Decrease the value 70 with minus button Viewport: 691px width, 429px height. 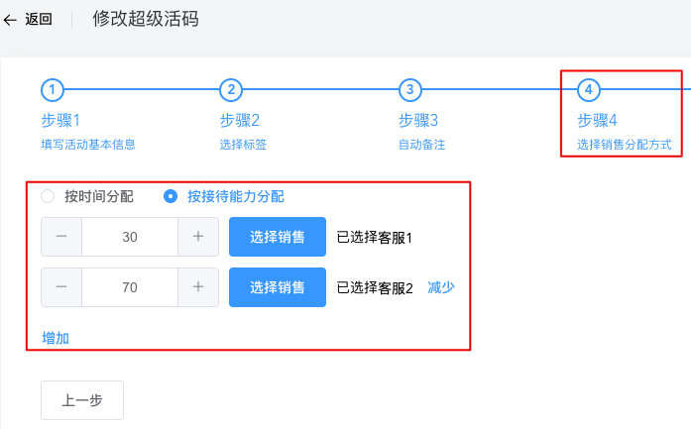pyautogui.click(x=61, y=287)
